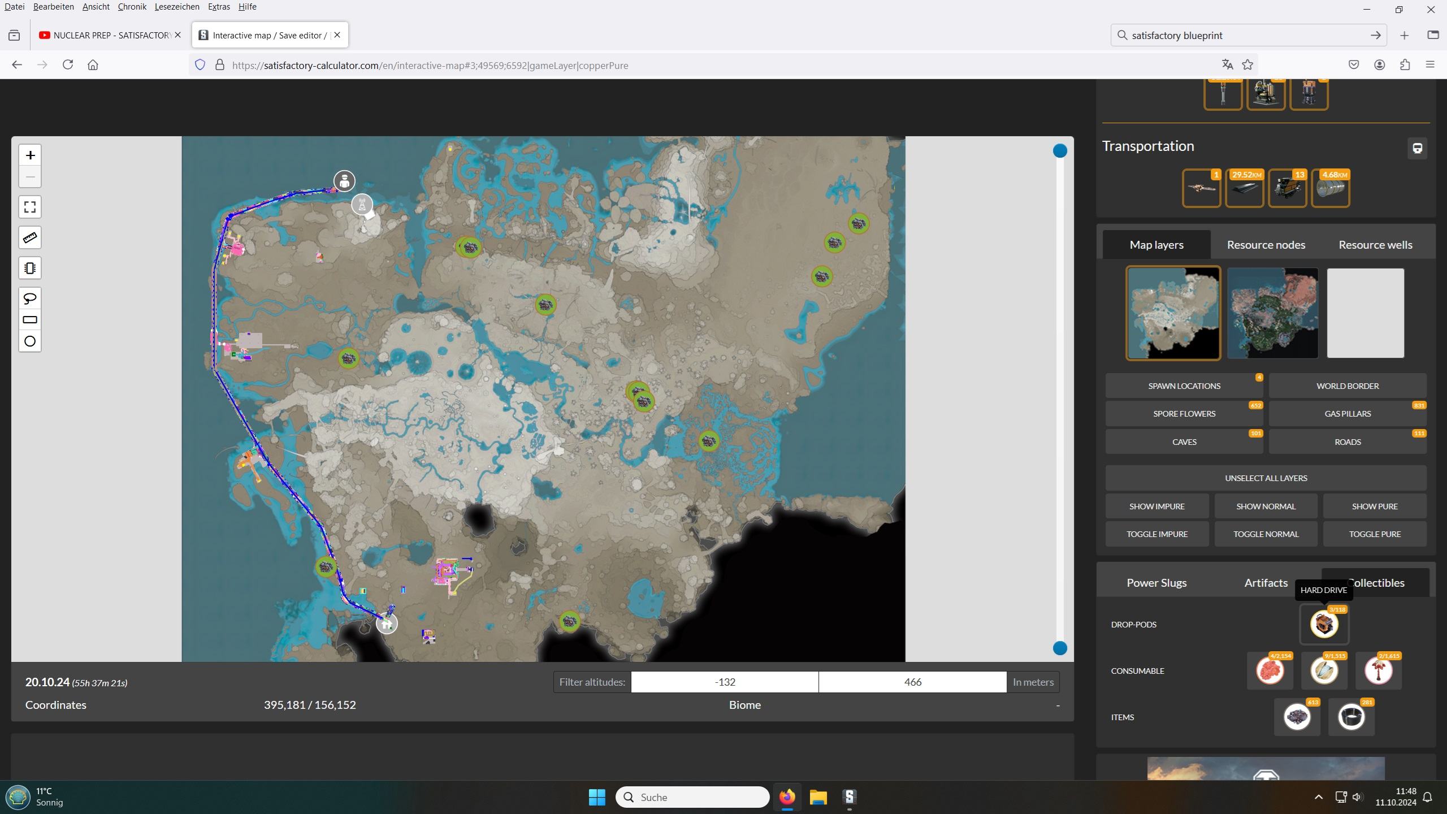This screenshot has height=814, width=1447.
Task: Enter fullscreen map mode
Action: tap(30, 207)
